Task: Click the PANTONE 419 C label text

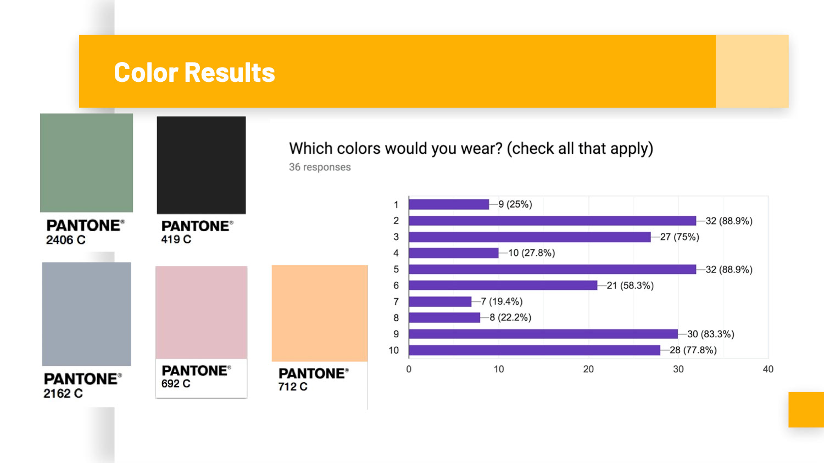Action: 197,232
